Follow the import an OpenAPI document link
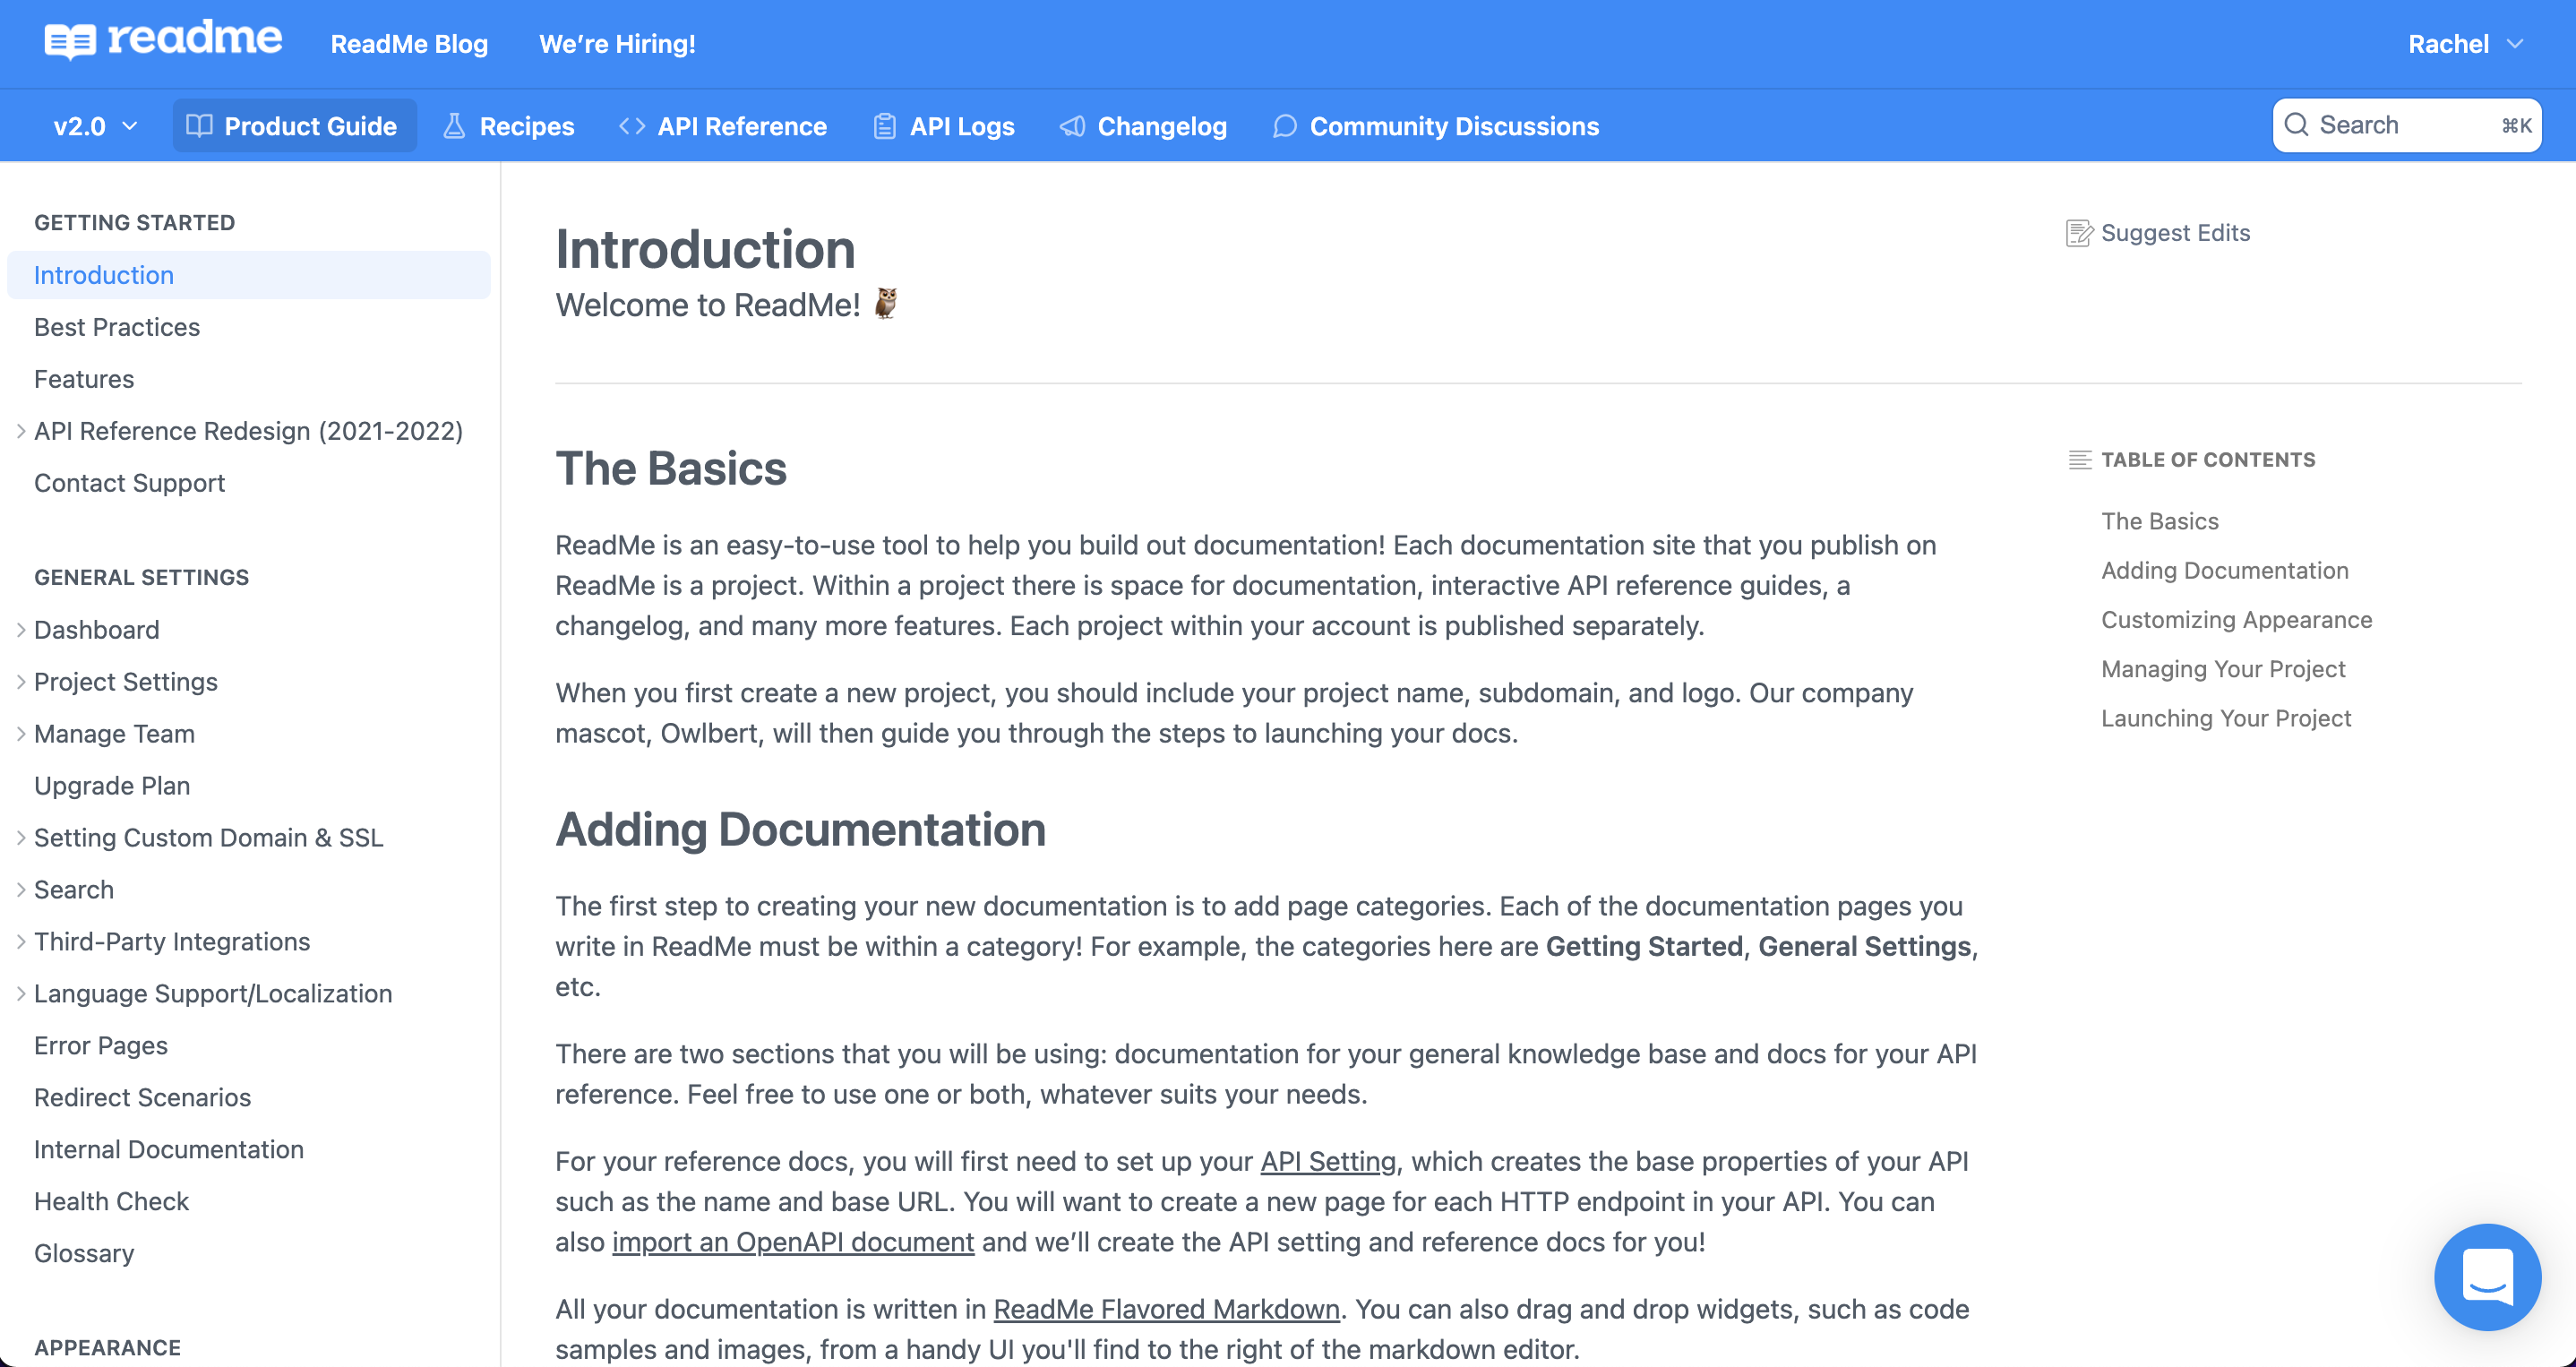This screenshot has height=1367, width=2576. tap(792, 1242)
